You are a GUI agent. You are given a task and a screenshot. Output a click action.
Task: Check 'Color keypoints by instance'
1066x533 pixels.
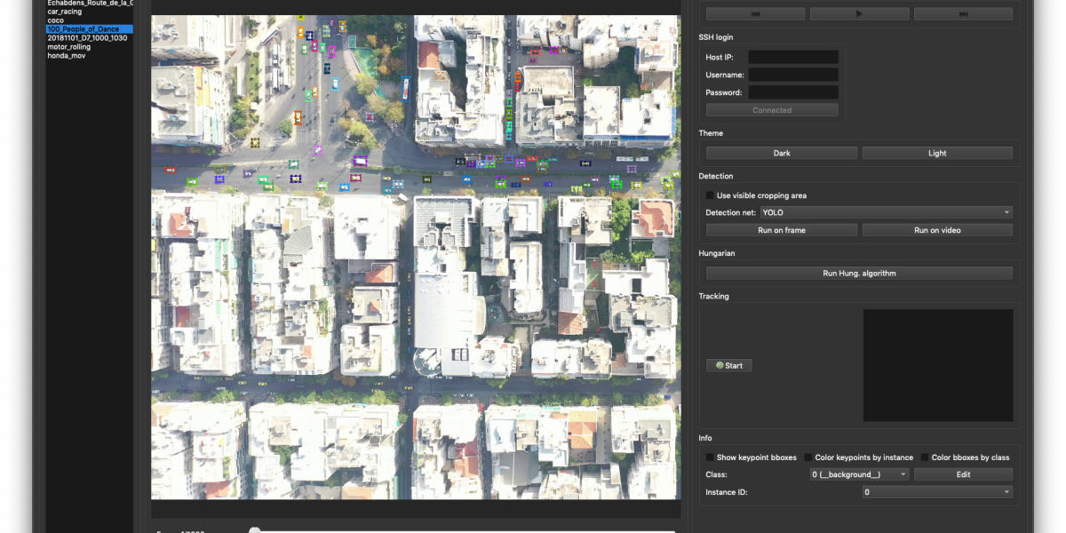point(808,457)
